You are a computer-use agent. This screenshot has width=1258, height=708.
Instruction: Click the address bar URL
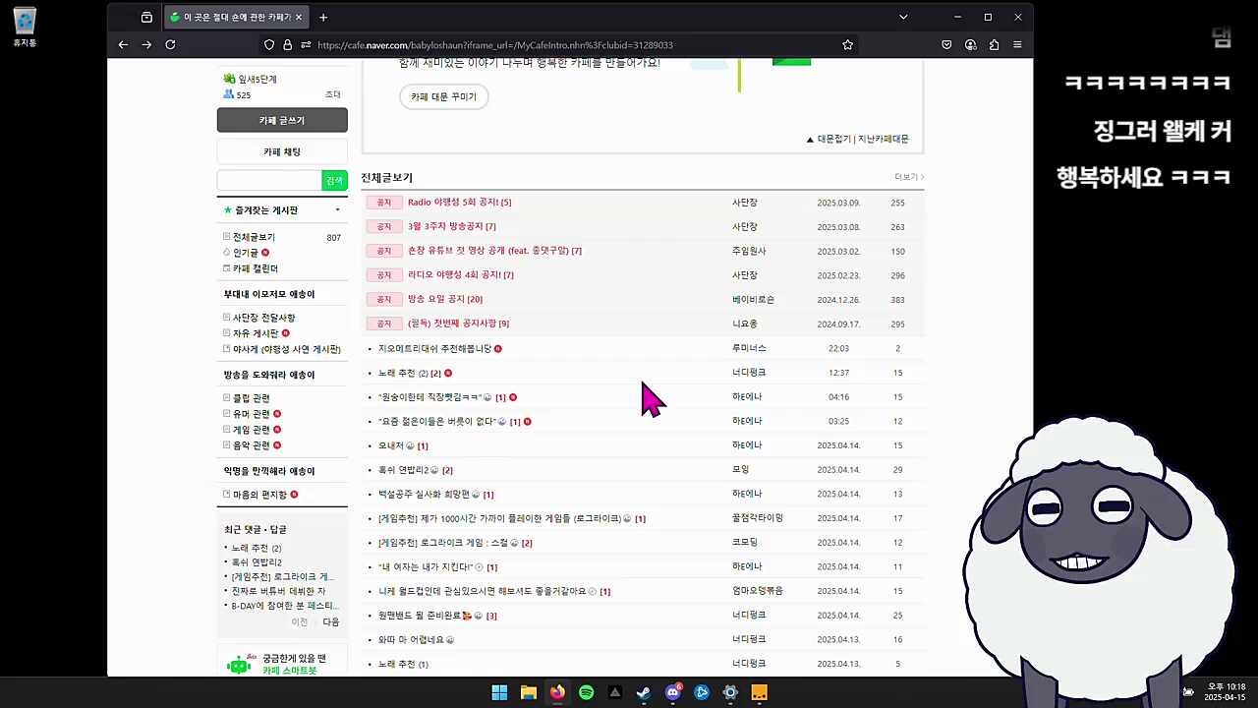click(x=495, y=45)
